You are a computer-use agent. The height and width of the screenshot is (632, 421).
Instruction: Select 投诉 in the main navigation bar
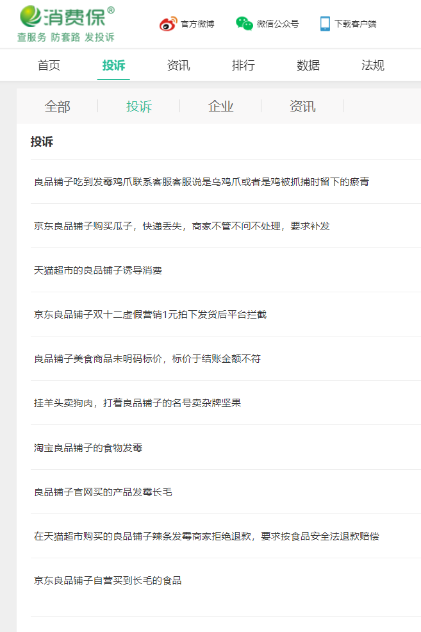pyautogui.click(x=113, y=65)
